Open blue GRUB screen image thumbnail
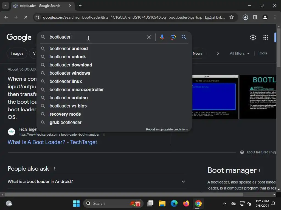The image size is (281, 210). pyautogui.click(x=215, y=97)
